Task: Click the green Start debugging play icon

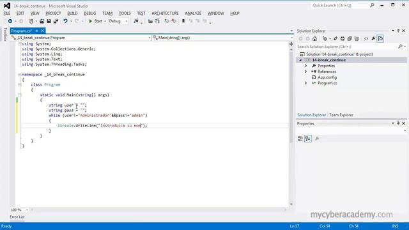Action: (x=91, y=21)
